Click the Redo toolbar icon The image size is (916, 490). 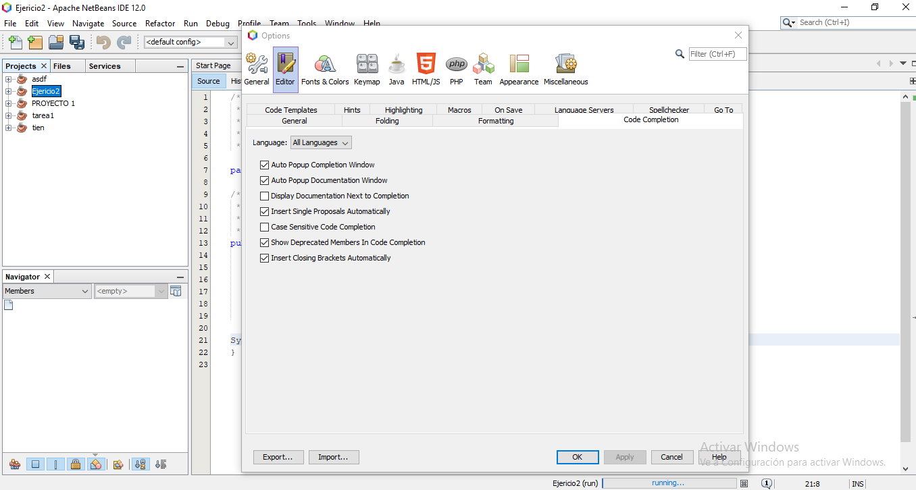124,42
